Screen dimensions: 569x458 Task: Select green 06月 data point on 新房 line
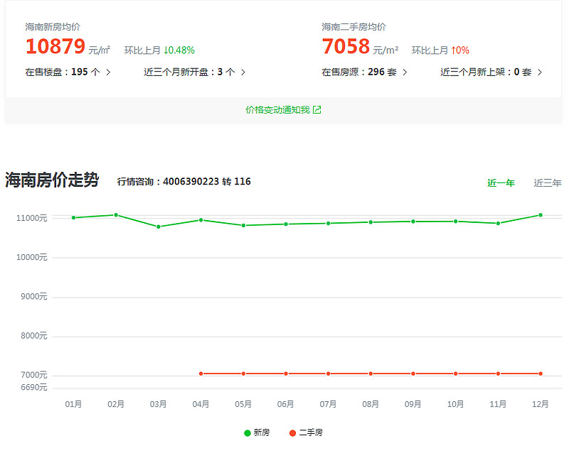tap(286, 224)
